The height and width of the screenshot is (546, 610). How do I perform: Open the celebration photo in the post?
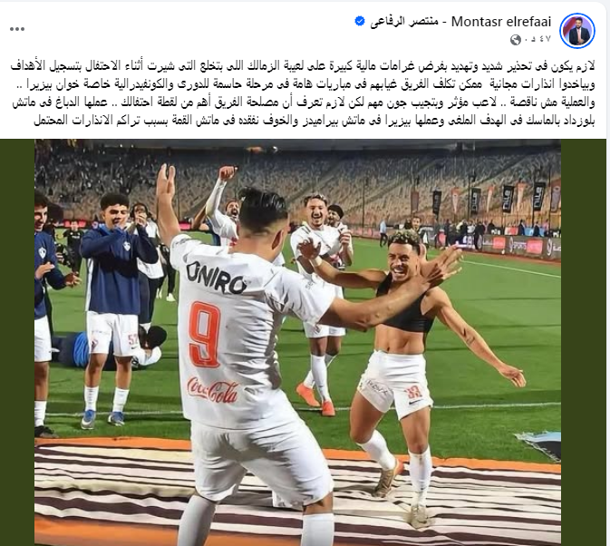[x=297, y=342]
